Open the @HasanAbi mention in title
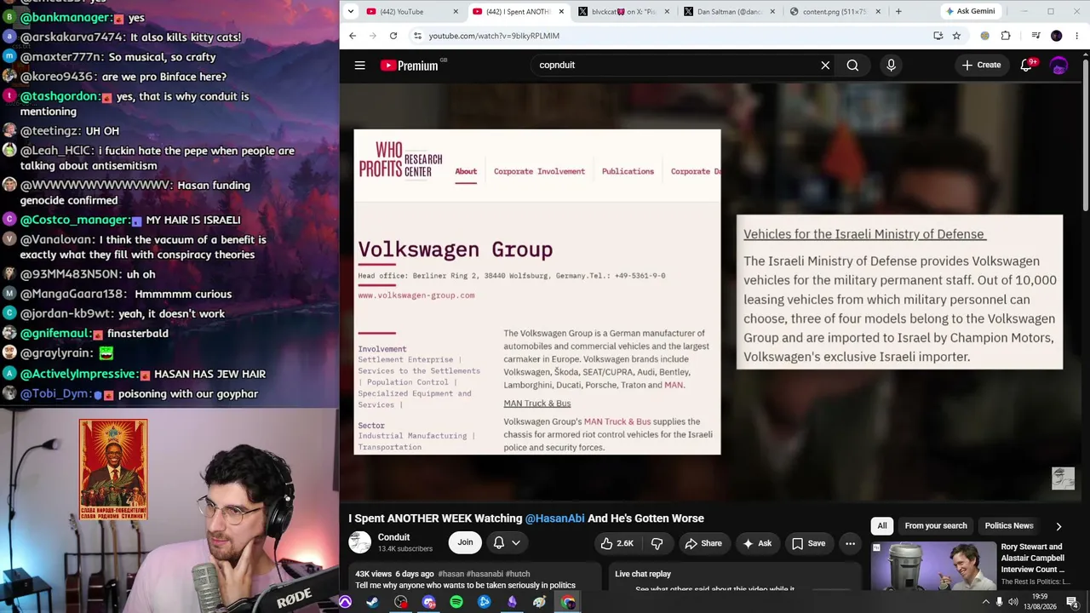The height and width of the screenshot is (613, 1090). click(x=554, y=518)
